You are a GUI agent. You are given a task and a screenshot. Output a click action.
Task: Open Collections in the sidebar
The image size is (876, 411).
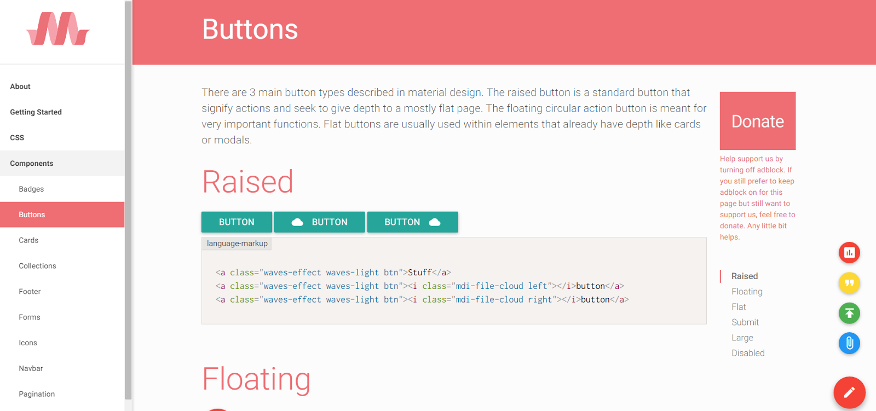[x=62, y=266]
